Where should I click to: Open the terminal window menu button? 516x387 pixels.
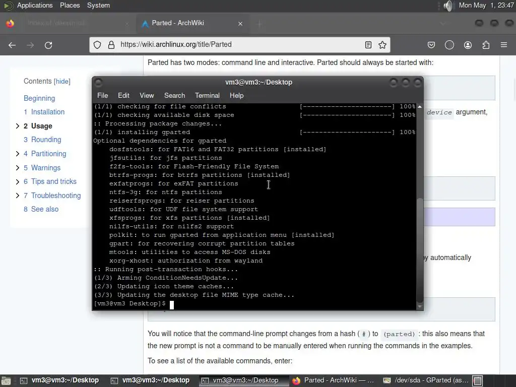98,82
